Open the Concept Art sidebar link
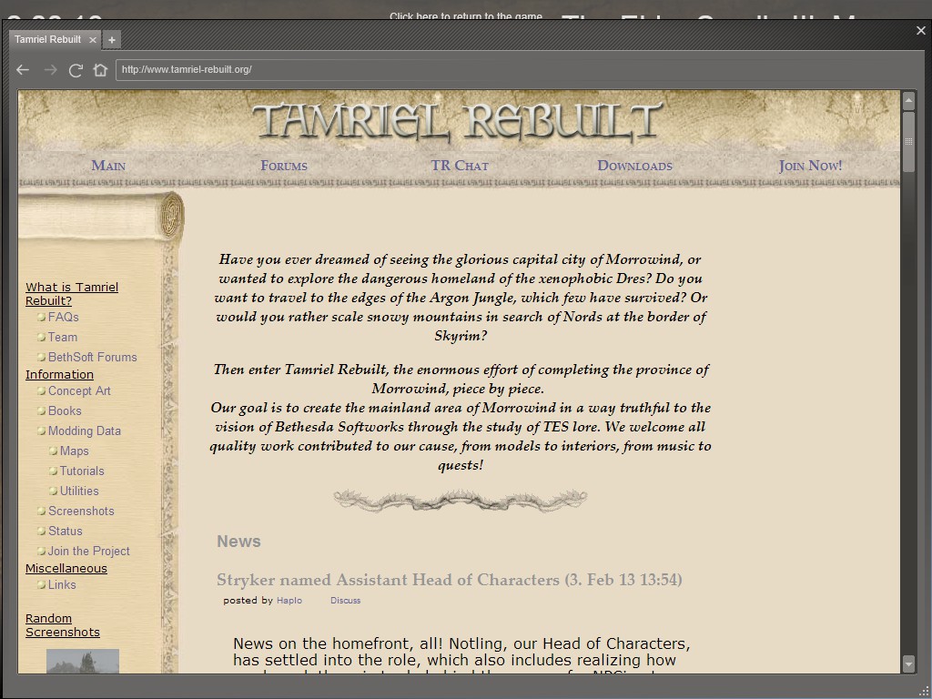This screenshot has width=932, height=699. point(79,391)
